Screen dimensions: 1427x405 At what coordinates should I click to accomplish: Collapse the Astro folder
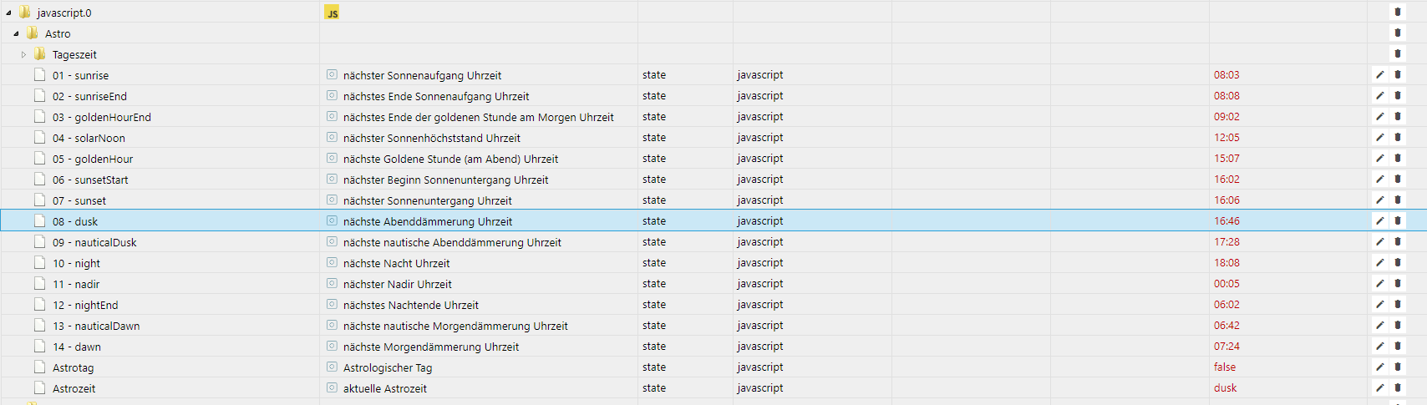(x=16, y=34)
